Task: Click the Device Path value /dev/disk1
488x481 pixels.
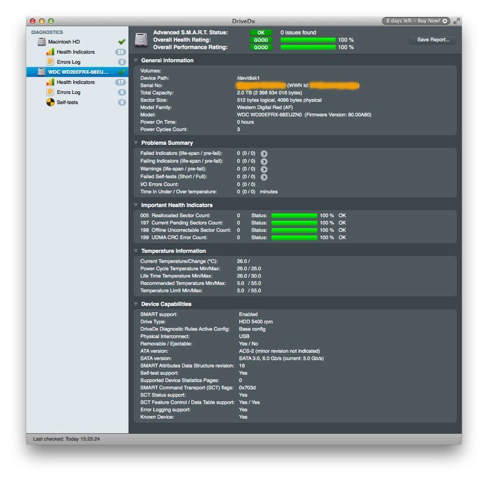Action: 248,78
